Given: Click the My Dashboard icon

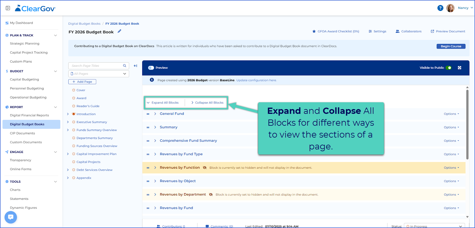Looking at the screenshot, I should tap(7, 23).
